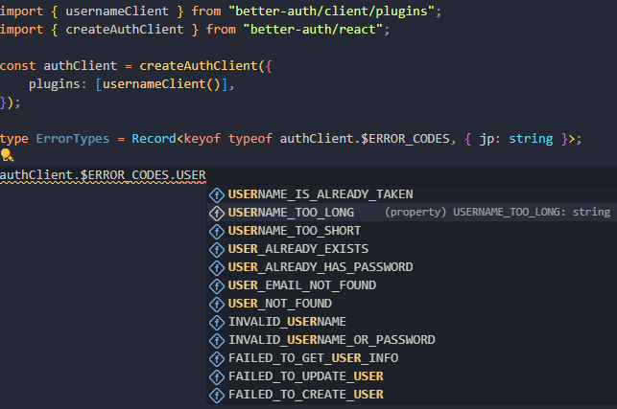Choose INVALID_USERNAME from autocomplete

412,322
